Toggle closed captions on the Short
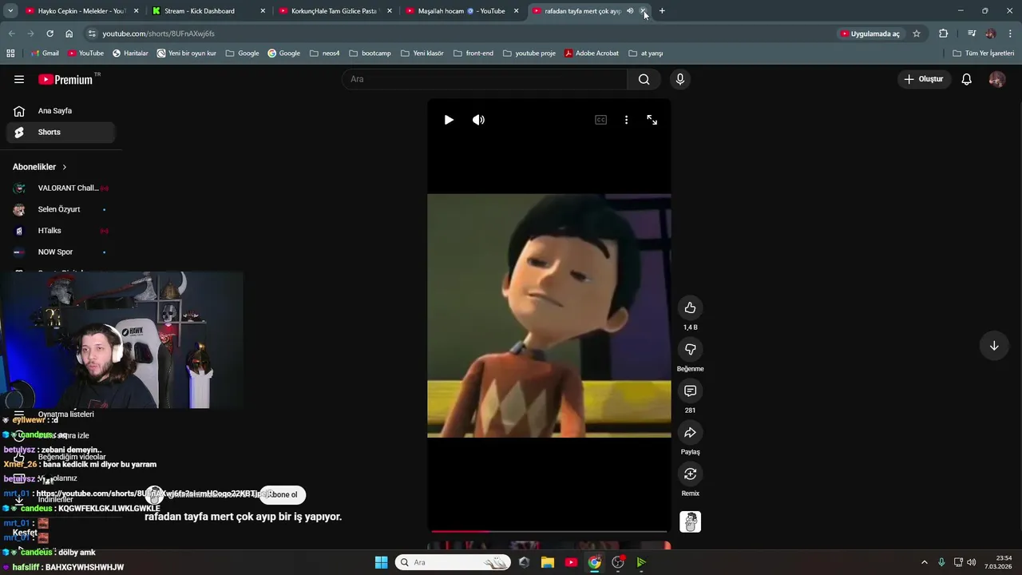The height and width of the screenshot is (575, 1022). tap(600, 120)
